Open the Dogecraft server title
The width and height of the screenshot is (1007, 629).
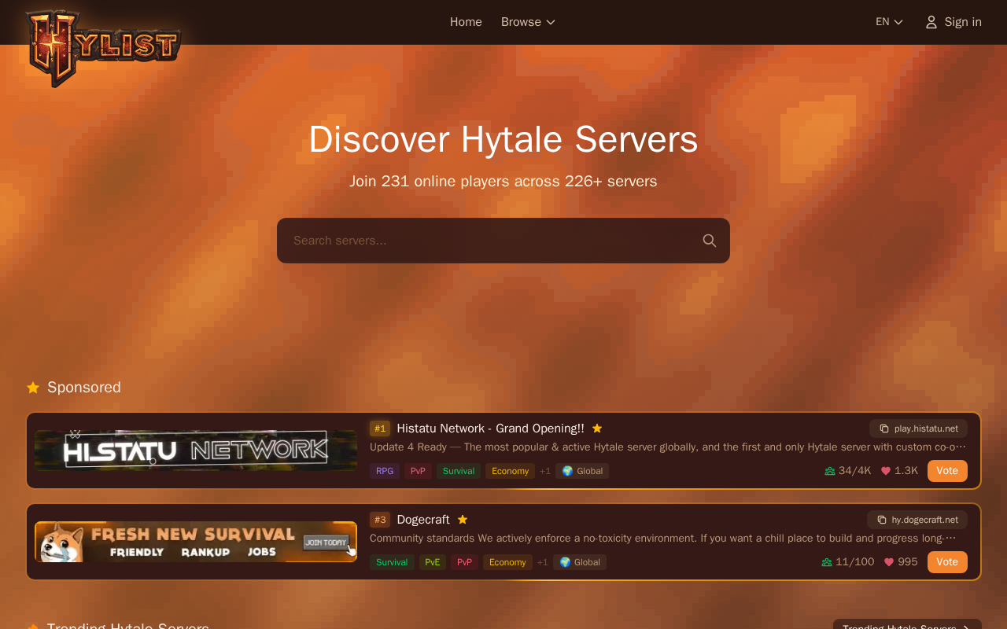[423, 520]
